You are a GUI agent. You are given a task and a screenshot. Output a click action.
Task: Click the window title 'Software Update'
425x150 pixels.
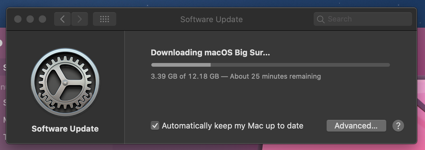[211, 19]
